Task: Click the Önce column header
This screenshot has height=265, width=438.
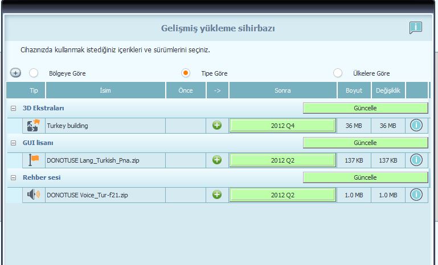Action: click(186, 90)
